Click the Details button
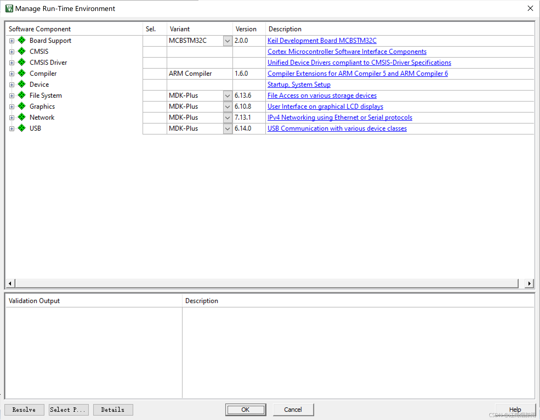This screenshot has width=540, height=420. point(113,410)
